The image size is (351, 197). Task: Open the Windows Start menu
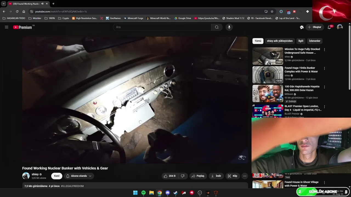pos(135,193)
